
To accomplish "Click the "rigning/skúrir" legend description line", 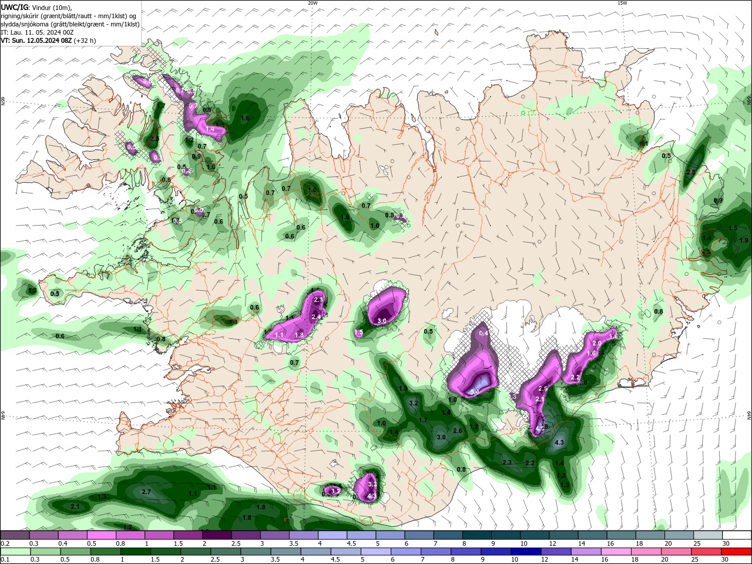I will (68, 16).
